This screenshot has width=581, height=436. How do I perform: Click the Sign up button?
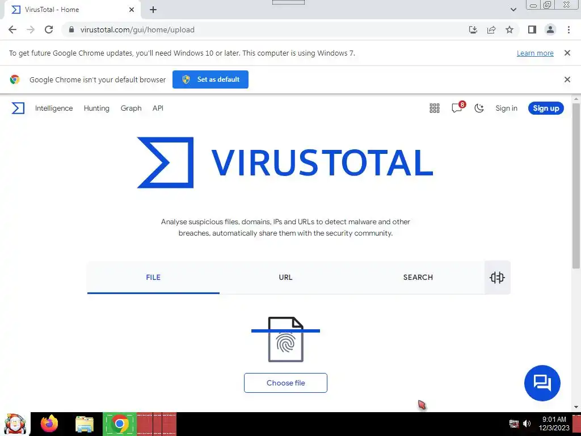pos(546,108)
